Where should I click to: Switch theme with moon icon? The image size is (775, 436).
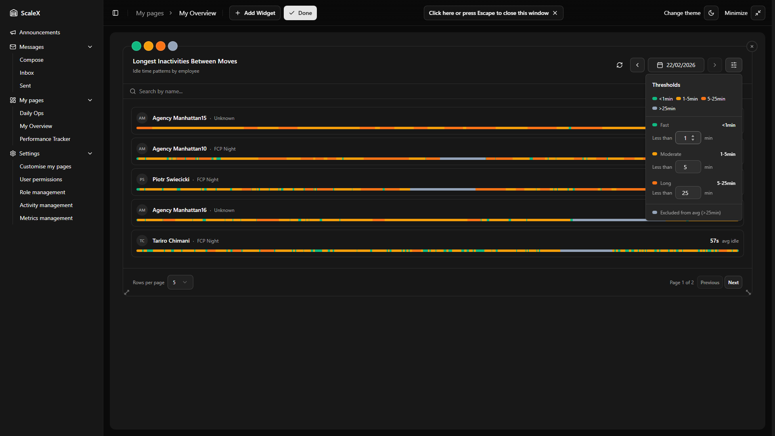pos(711,13)
